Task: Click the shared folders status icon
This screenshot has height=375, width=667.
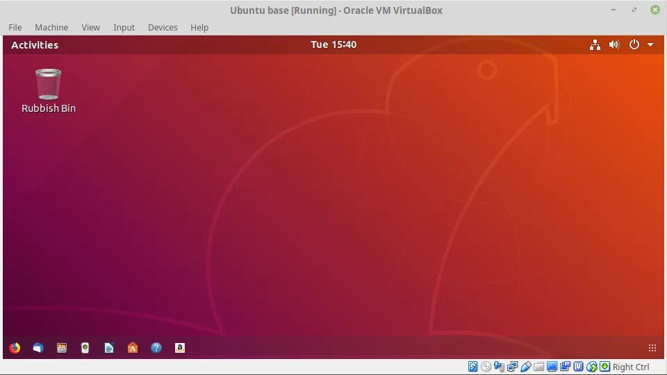Action: [539, 367]
